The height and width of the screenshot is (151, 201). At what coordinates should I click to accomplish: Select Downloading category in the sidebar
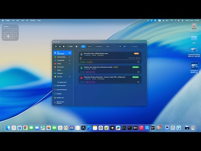pyautogui.click(x=62, y=57)
